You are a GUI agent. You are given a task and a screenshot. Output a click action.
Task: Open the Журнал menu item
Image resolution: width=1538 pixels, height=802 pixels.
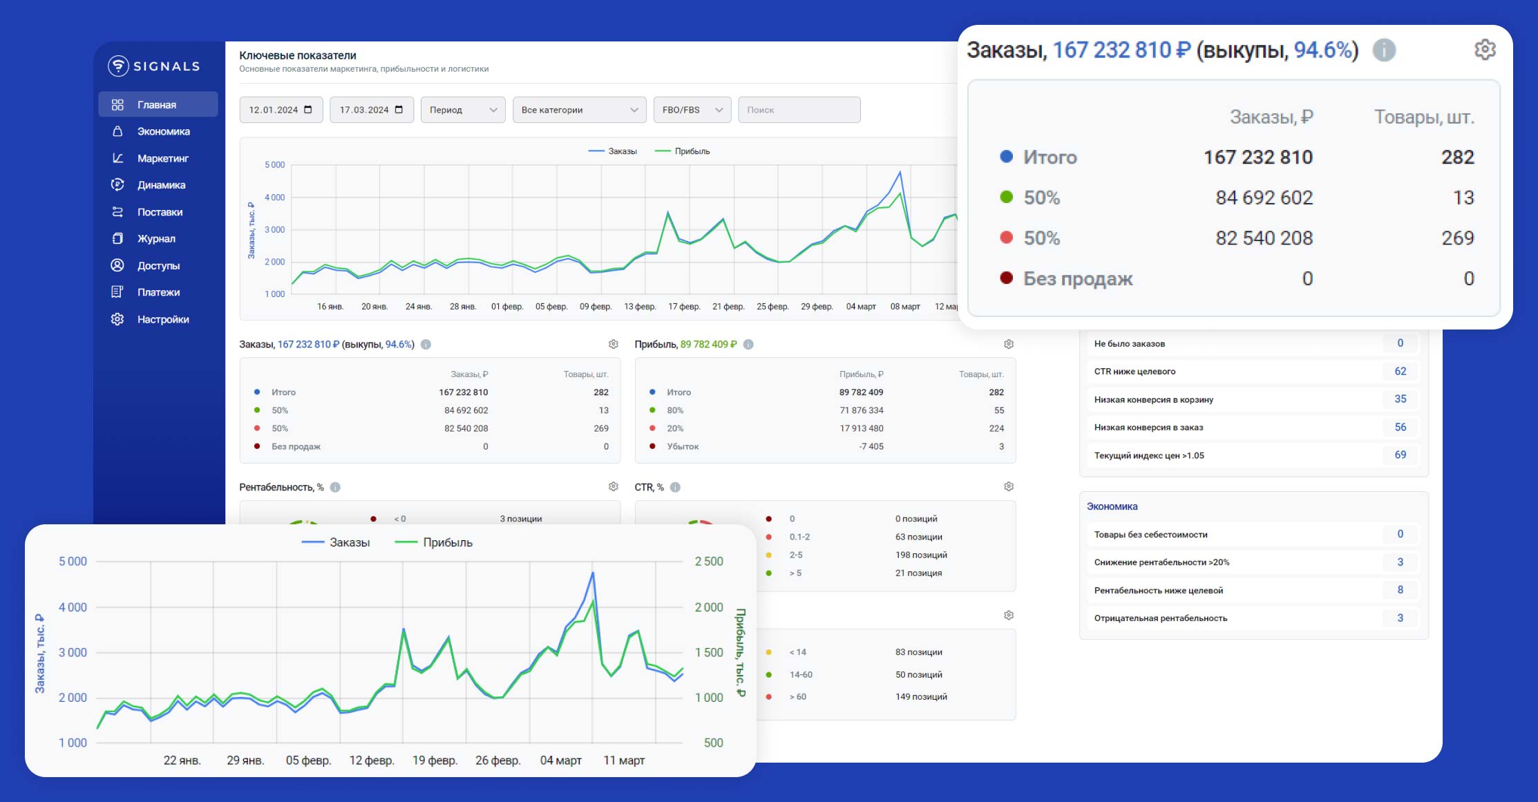[x=158, y=238]
